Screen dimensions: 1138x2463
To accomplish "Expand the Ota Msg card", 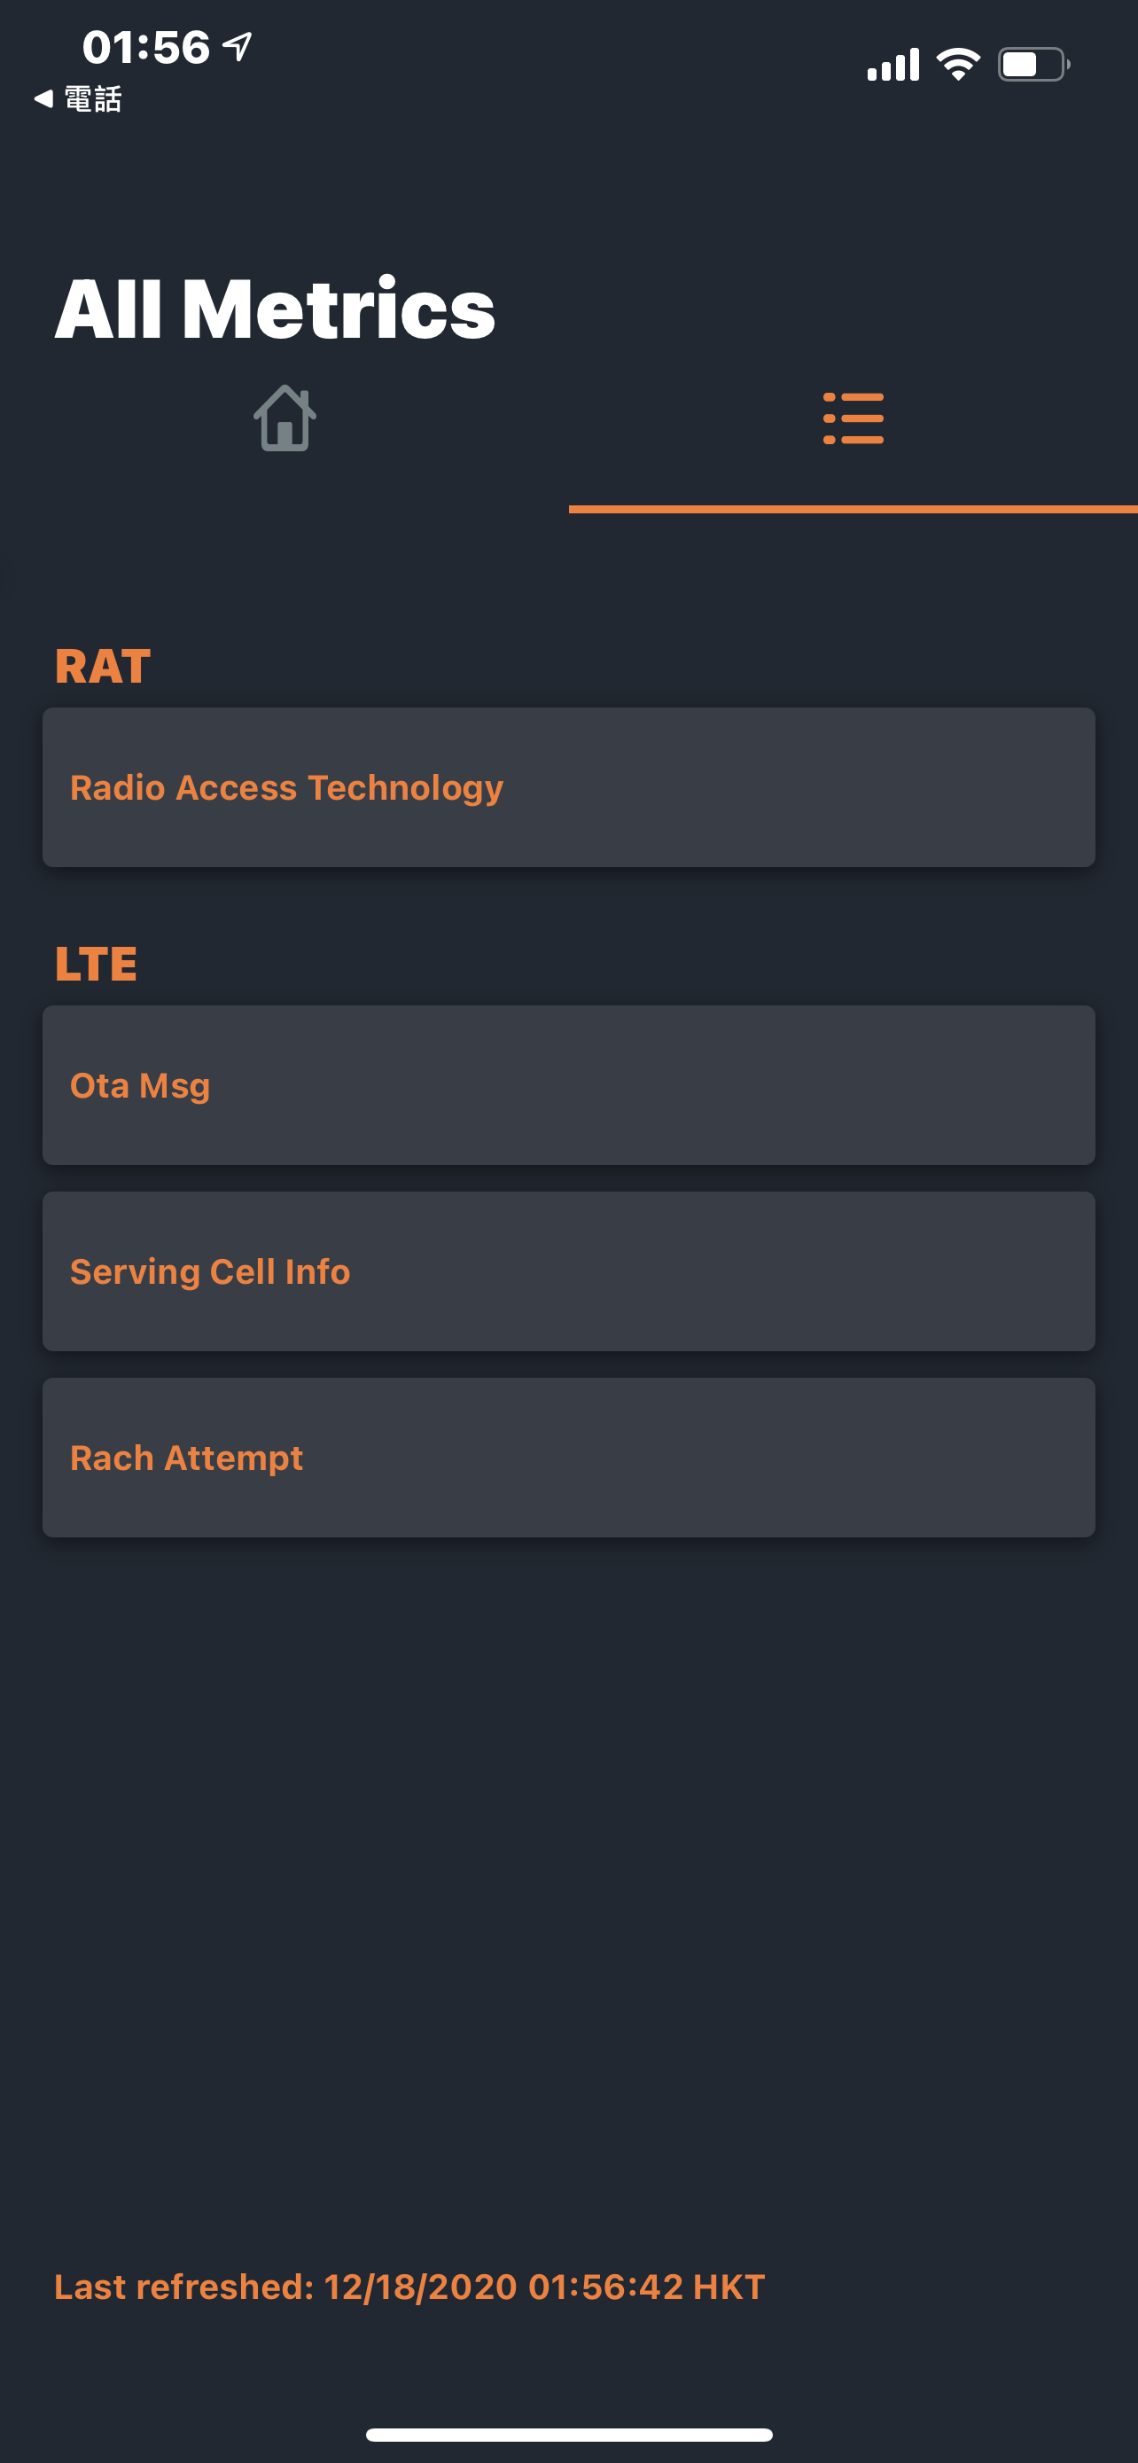I will tap(568, 1084).
